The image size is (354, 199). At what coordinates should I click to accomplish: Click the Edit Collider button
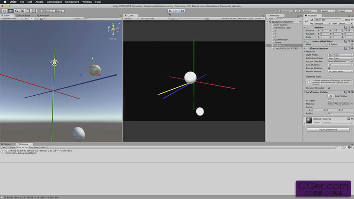(x=331, y=96)
